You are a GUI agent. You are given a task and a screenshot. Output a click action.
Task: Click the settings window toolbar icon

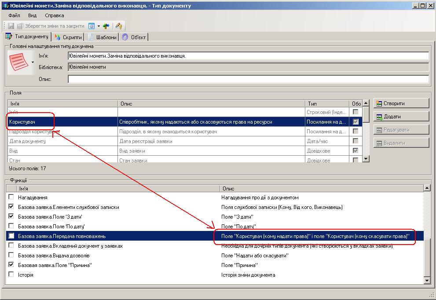point(92,26)
